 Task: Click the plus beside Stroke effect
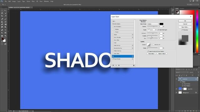pos(132,35)
